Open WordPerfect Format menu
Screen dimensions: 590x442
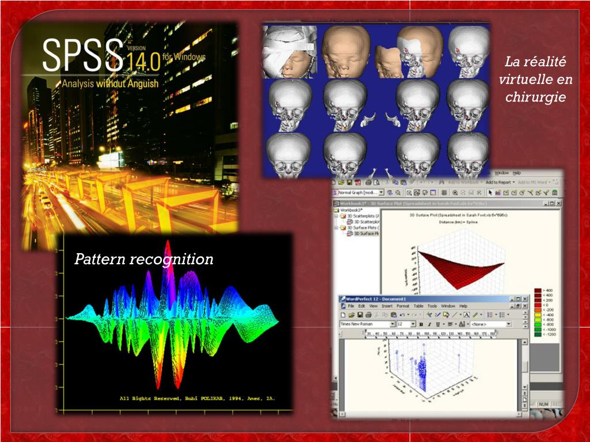coord(403,306)
